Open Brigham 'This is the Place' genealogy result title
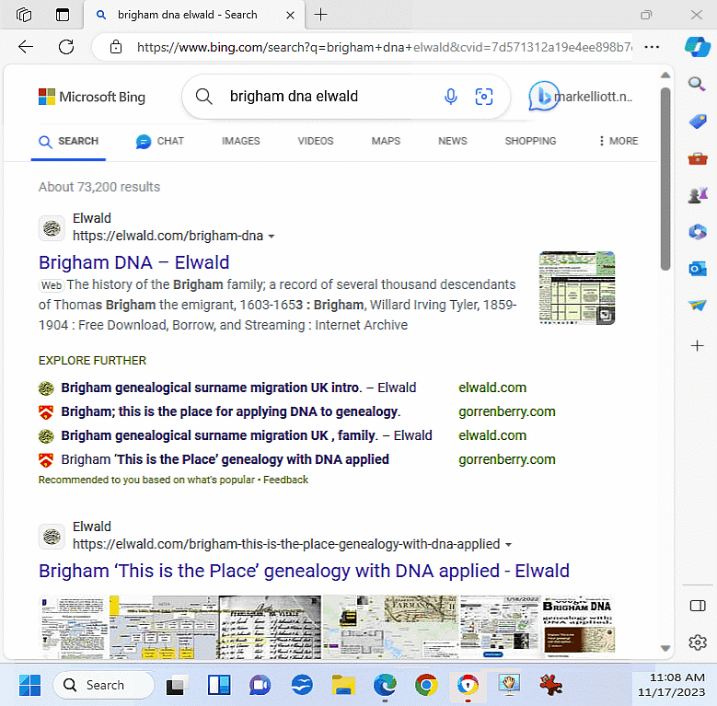717x706 pixels. [304, 571]
